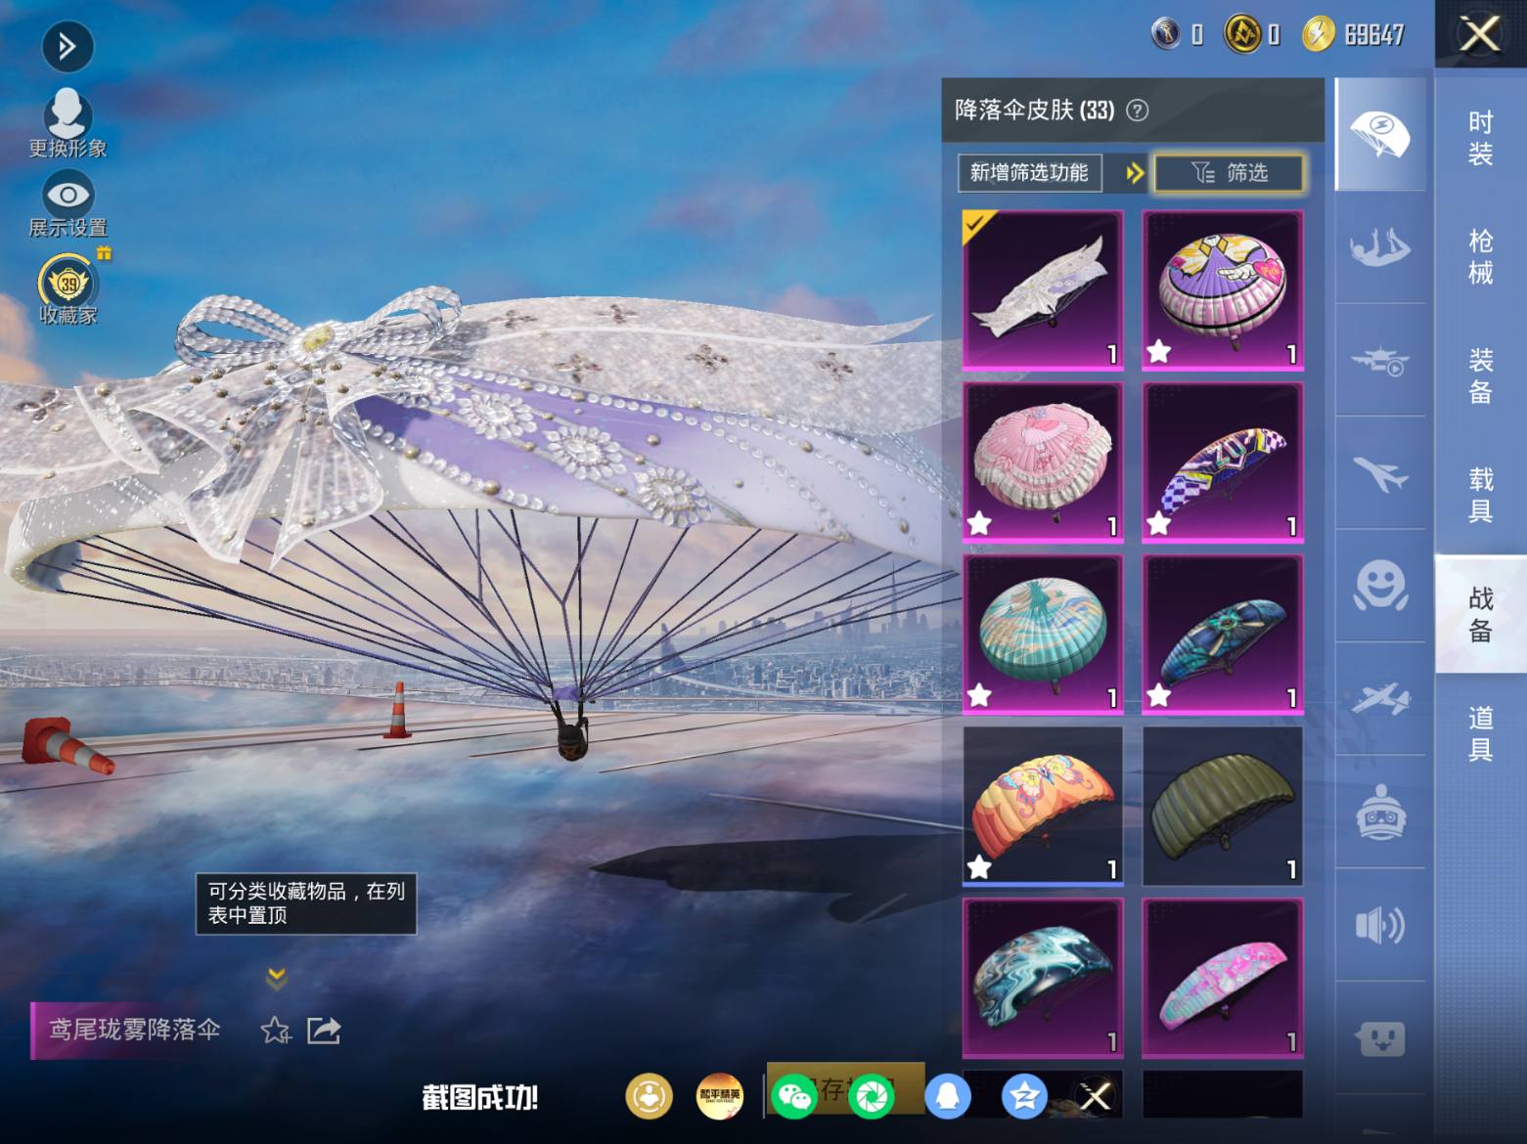Click the help question mark beside 降落伞皮肤
The image size is (1527, 1144).
[x=1137, y=110]
